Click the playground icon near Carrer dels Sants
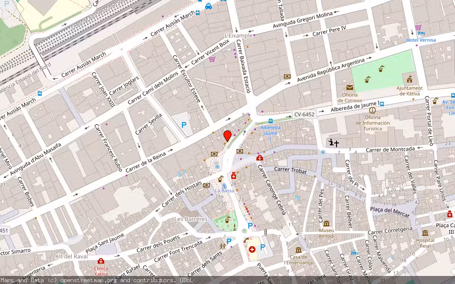 click(x=222, y=247)
